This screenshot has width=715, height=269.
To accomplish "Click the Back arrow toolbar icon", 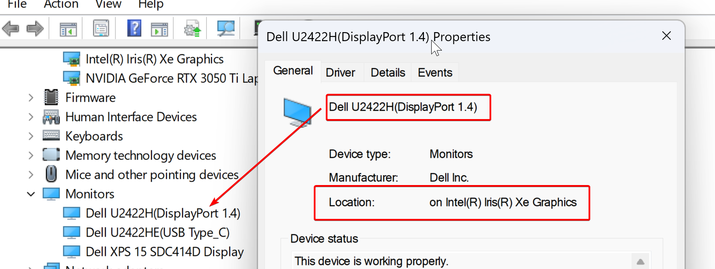I will click(x=11, y=29).
